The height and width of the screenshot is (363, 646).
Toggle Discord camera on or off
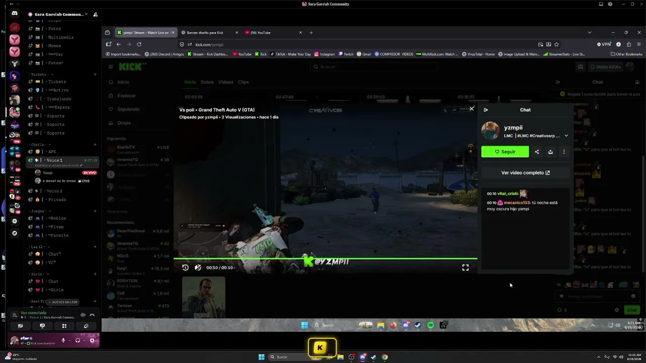[x=20, y=326]
